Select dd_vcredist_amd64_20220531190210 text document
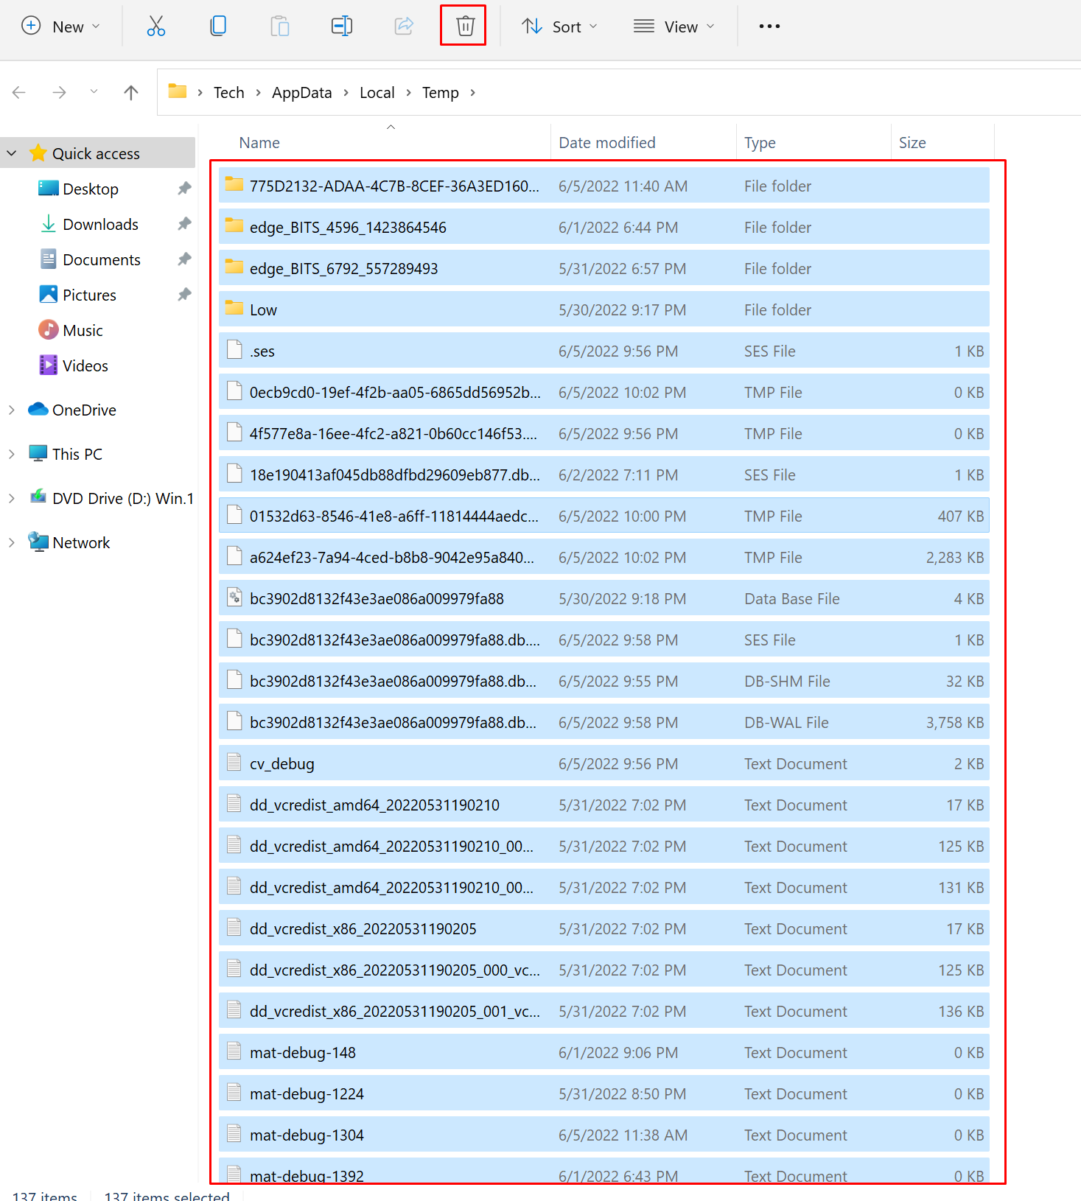The width and height of the screenshot is (1081, 1201). 604,805
